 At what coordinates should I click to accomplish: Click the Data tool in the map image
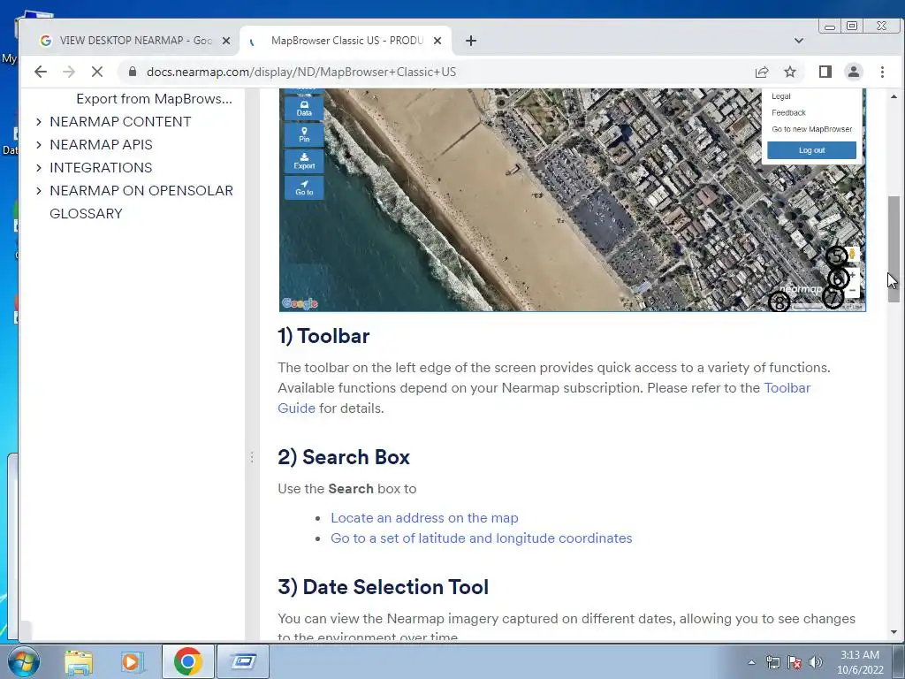304,109
